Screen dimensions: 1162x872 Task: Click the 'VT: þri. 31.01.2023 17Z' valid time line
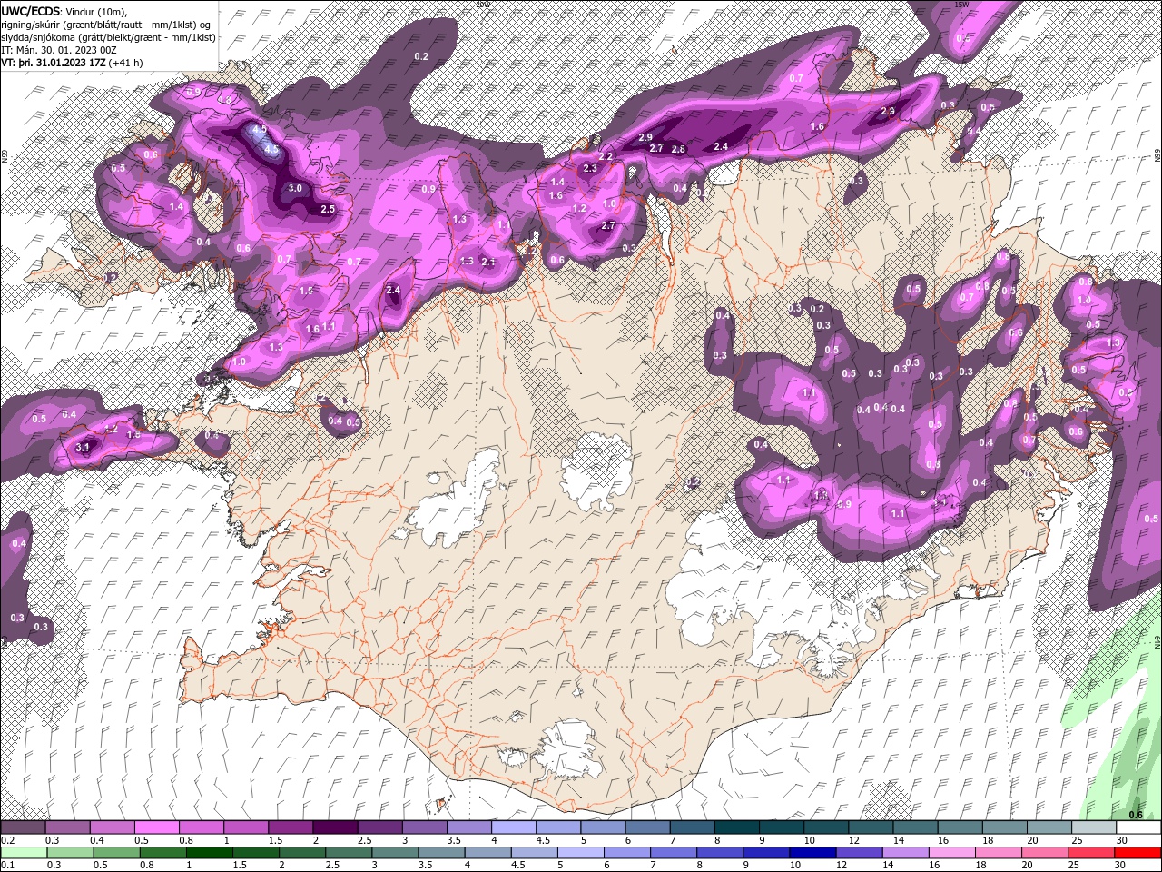point(53,63)
